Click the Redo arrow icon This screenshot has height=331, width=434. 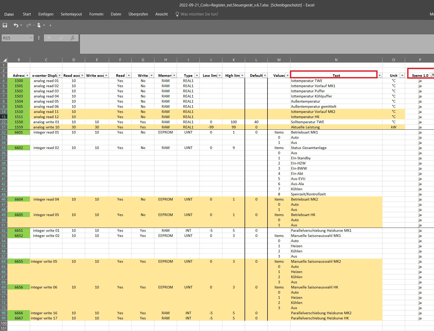29,25
